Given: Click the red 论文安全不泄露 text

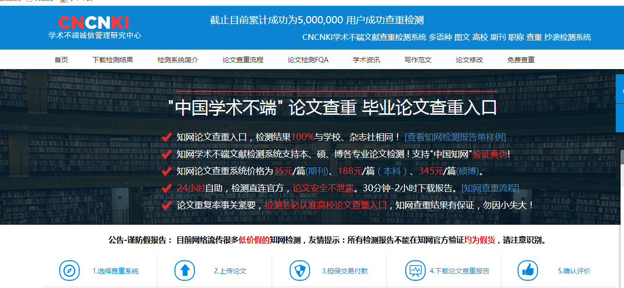Looking at the screenshot, I should click(x=323, y=188).
